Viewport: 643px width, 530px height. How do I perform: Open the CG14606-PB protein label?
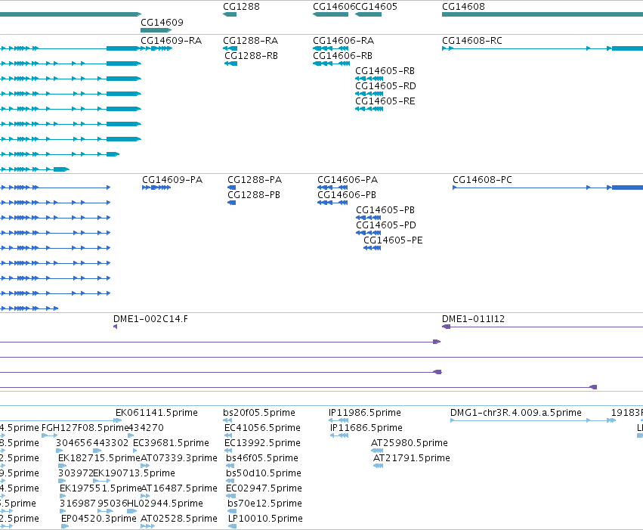coord(347,195)
